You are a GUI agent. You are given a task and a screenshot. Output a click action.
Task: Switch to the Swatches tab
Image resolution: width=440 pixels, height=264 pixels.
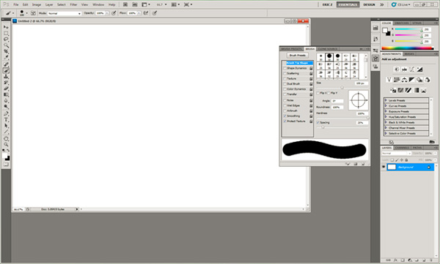(401, 23)
